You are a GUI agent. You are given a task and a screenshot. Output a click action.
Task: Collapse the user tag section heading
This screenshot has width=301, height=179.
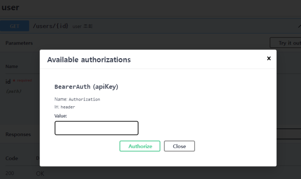[11, 7]
